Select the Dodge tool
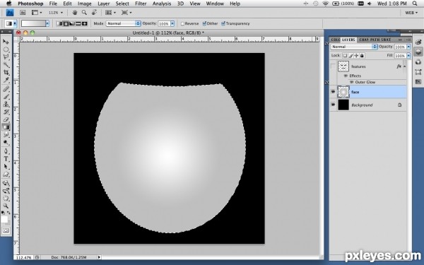Viewport: 424px width, 265px height. tap(6, 143)
